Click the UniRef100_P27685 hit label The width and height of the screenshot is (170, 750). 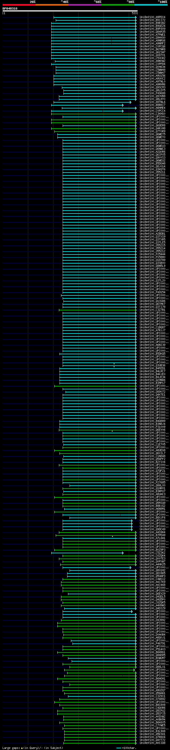click(152, 482)
